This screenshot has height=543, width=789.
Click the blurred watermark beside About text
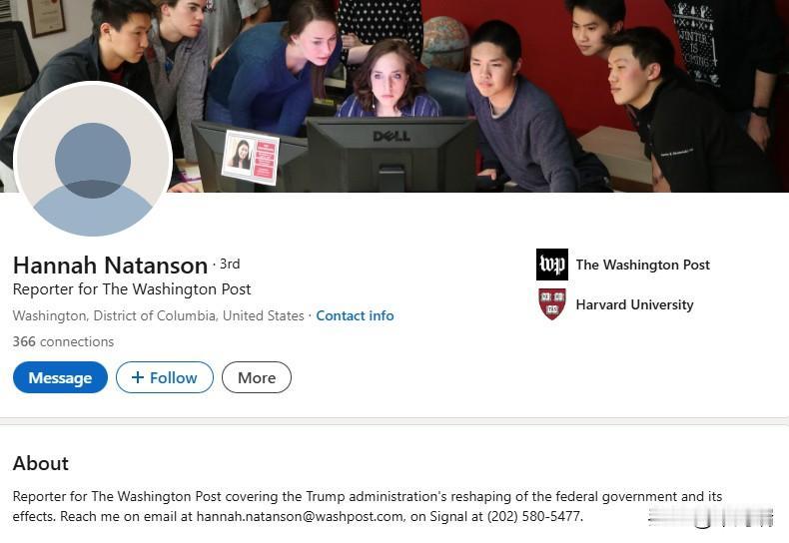(710, 517)
